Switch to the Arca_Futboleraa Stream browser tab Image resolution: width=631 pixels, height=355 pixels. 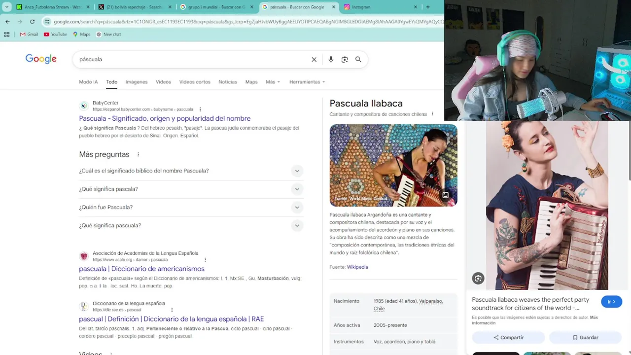pyautogui.click(x=53, y=7)
